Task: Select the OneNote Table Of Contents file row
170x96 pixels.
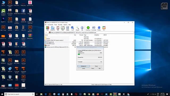Action: tap(76, 40)
